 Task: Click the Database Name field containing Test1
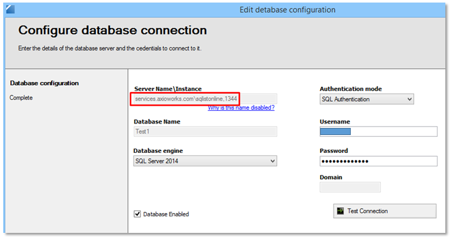point(205,132)
